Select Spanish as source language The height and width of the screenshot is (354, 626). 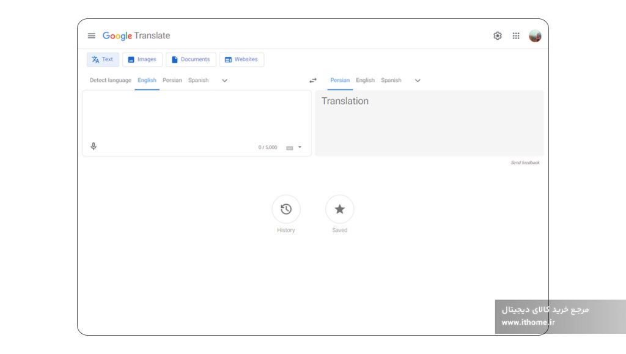pos(199,80)
